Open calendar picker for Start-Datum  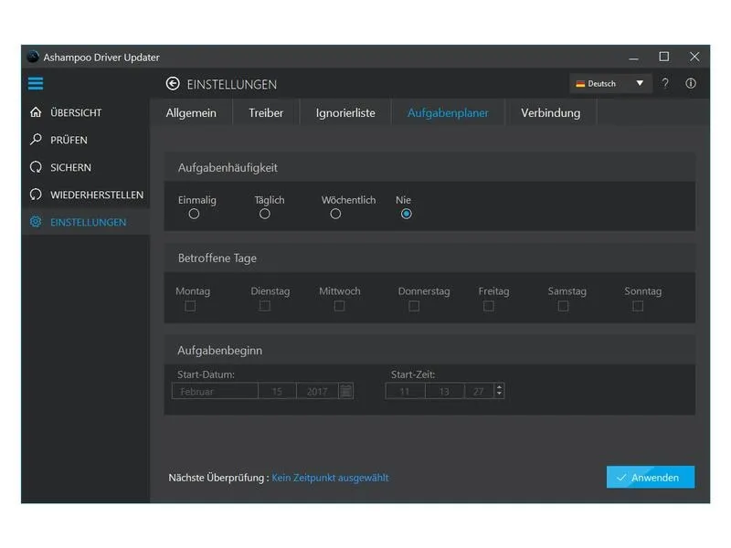tap(345, 391)
